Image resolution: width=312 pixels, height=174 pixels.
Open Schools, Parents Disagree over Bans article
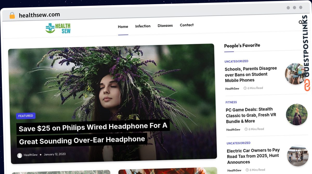pos(251,74)
